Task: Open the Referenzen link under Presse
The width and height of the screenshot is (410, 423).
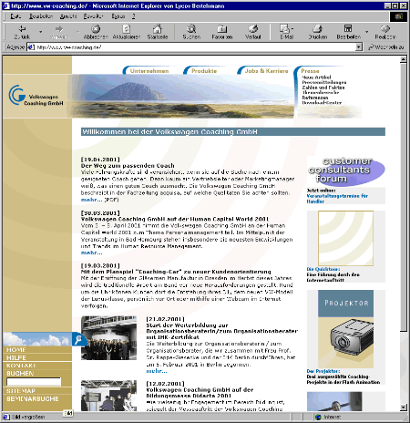Action: pyautogui.click(x=314, y=98)
